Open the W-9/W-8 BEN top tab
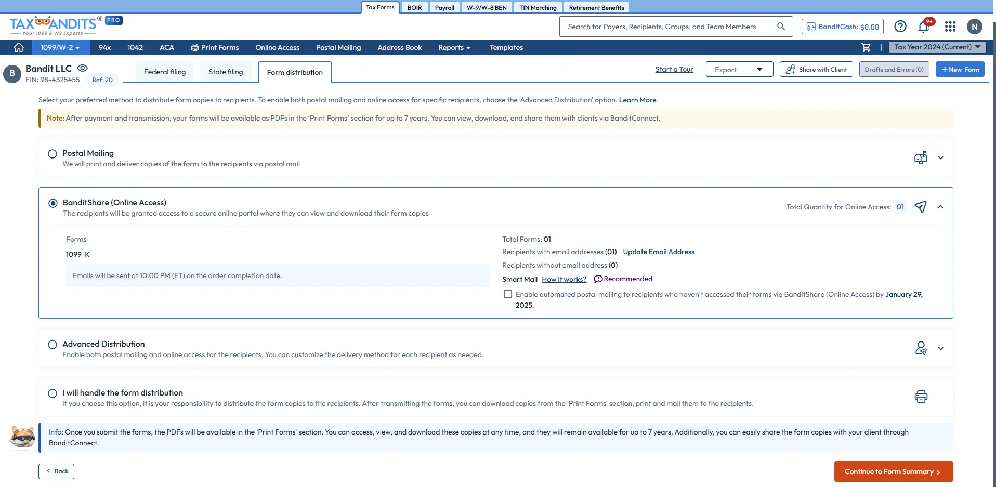 coord(487,7)
